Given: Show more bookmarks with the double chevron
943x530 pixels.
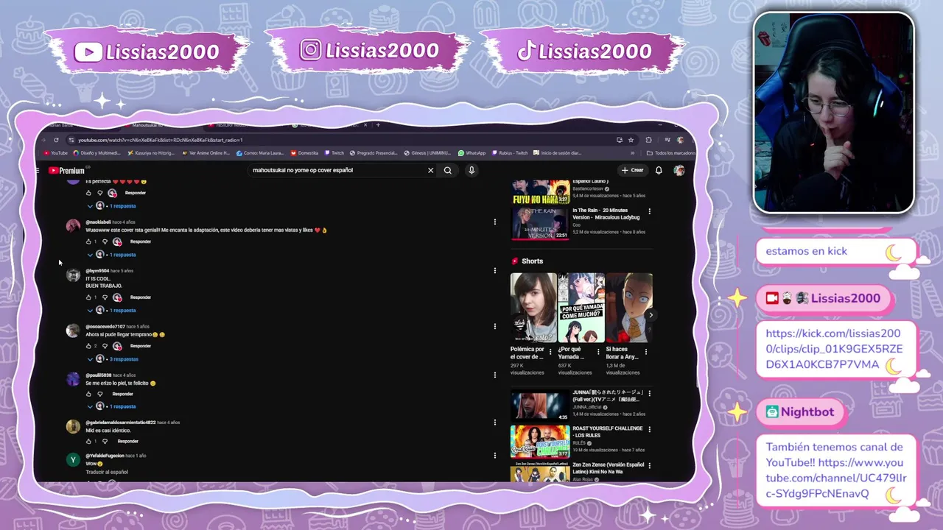Looking at the screenshot, I should click(x=632, y=153).
